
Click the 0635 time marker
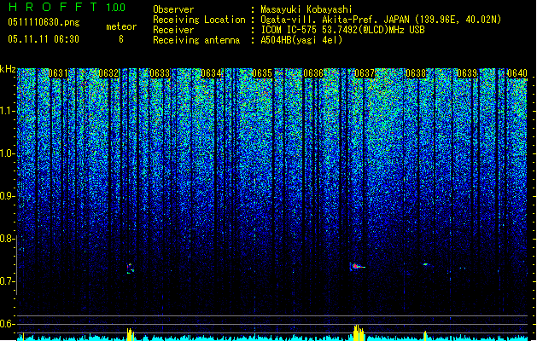262,73
